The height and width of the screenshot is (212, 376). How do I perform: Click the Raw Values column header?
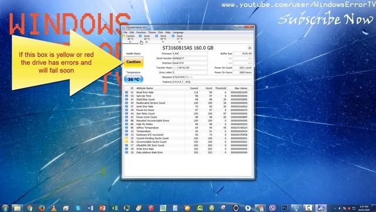pos(241,88)
